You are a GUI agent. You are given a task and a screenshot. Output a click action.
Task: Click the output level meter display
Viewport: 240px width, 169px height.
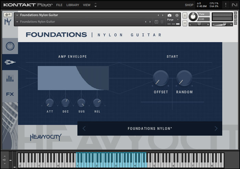(x=222, y=17)
